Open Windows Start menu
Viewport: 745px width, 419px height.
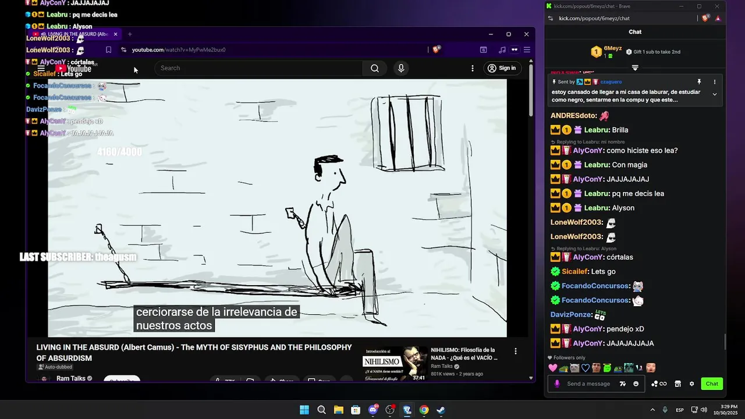pos(304,410)
